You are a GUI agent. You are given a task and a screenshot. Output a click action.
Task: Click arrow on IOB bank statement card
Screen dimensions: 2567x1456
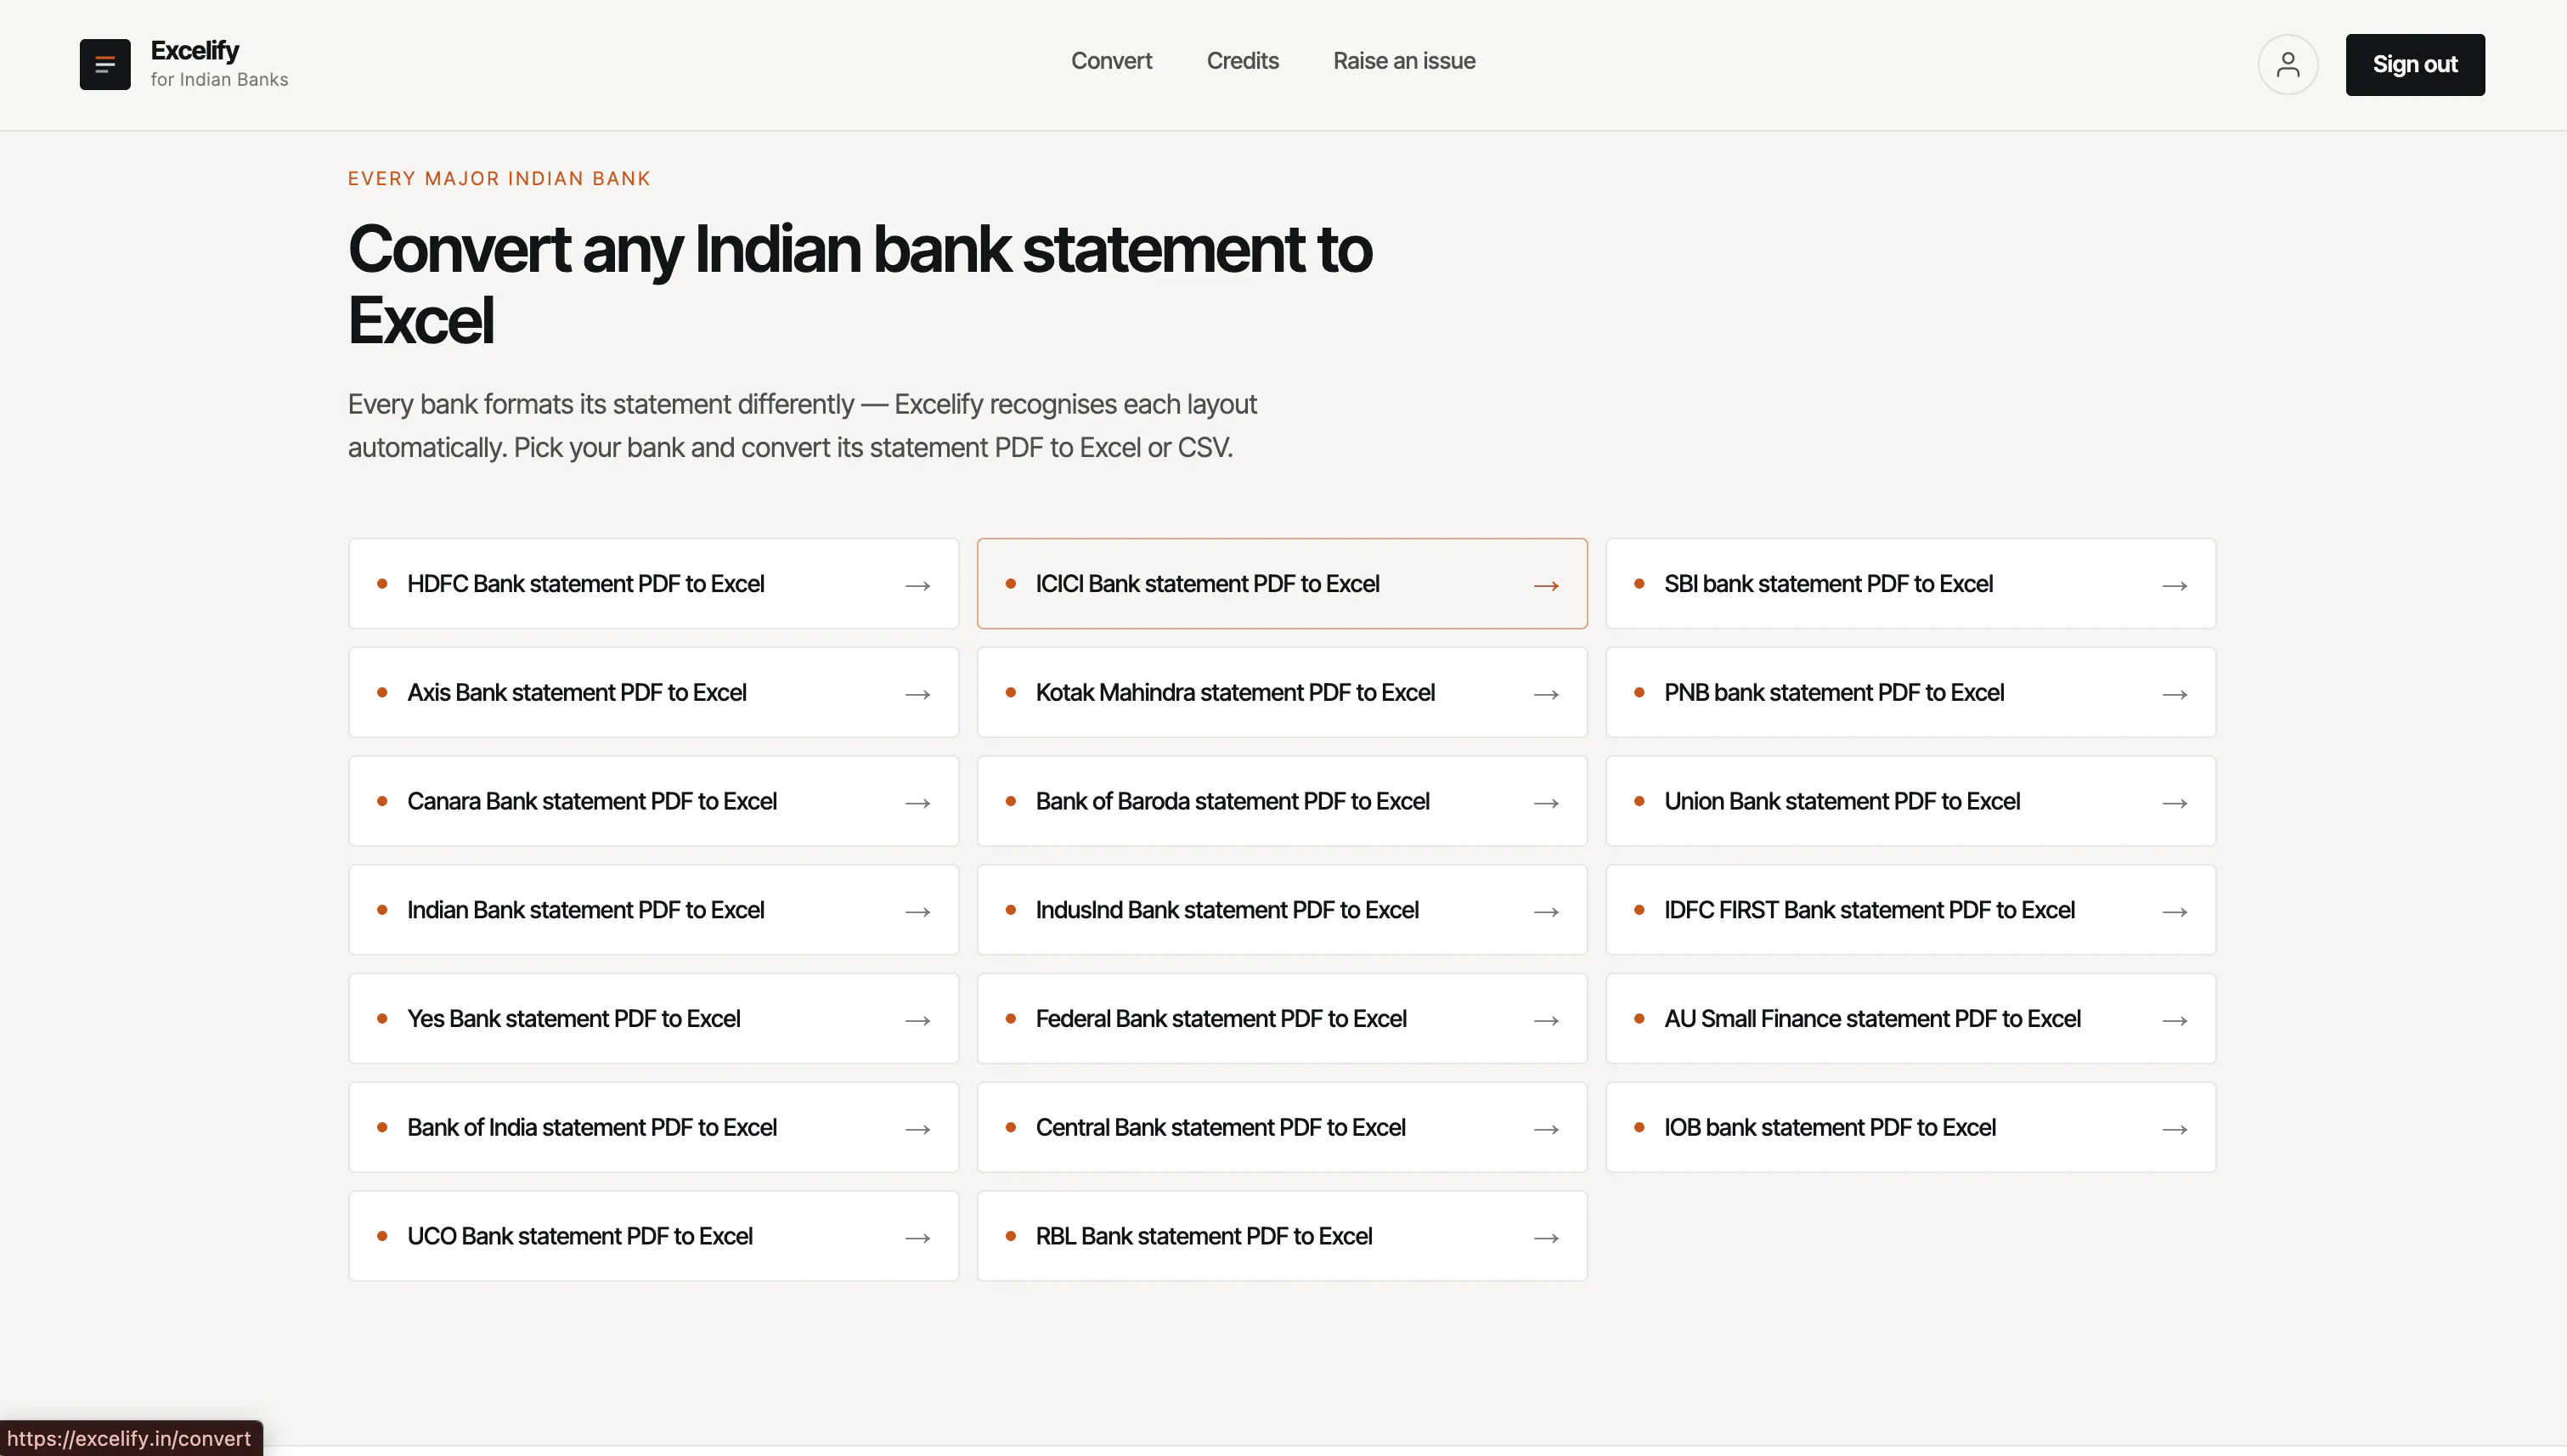[x=2175, y=1129]
